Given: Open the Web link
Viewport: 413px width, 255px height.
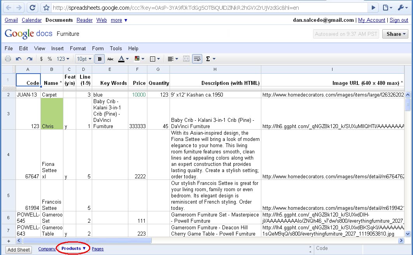Looking at the screenshot, I should 101,20.
